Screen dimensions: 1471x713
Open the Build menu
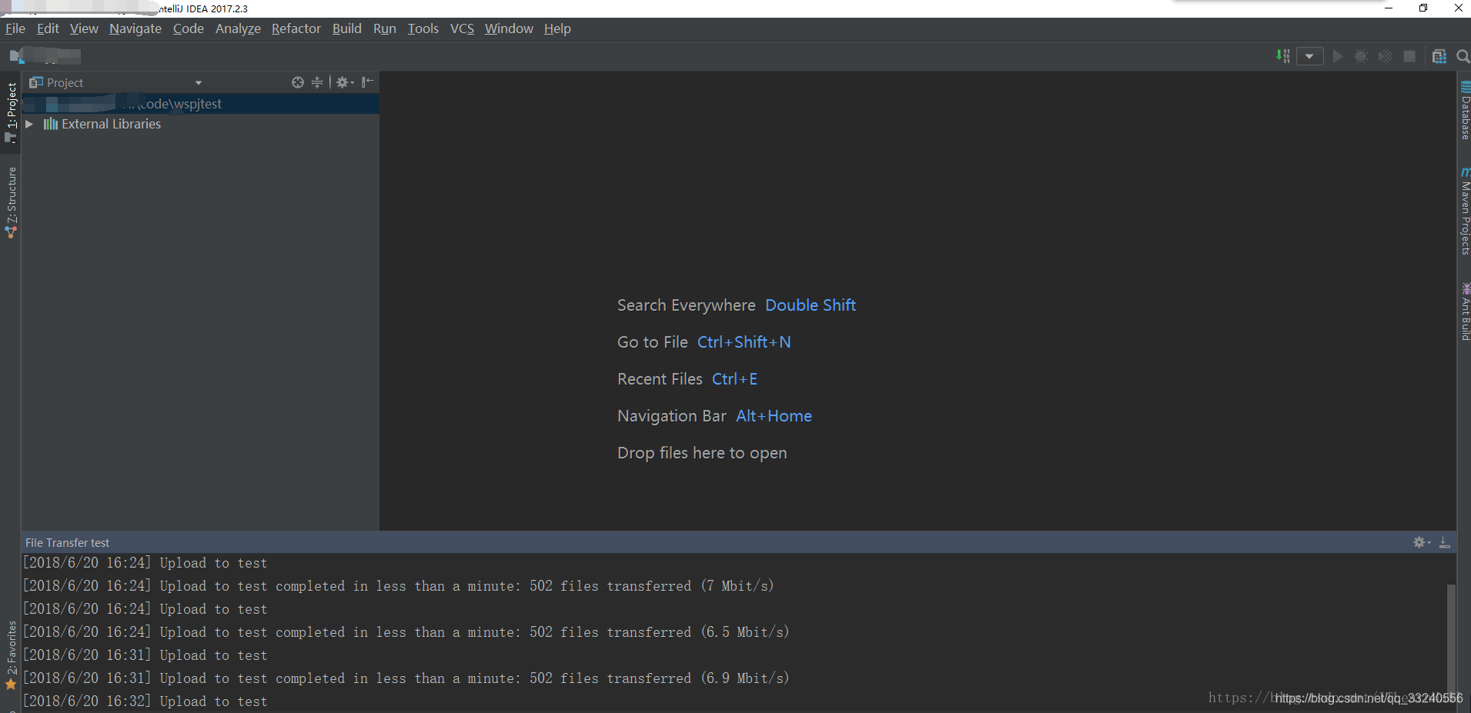(347, 28)
